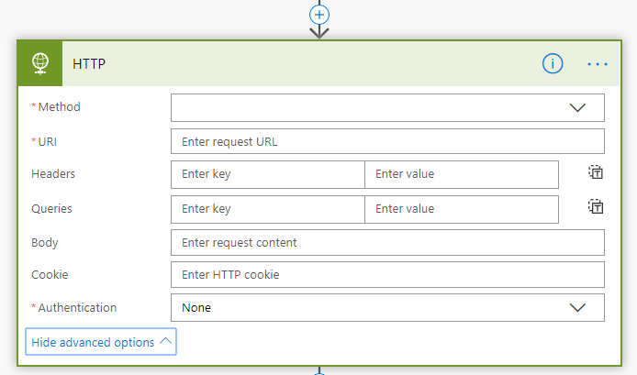Focus the Headers value field

pos(461,174)
